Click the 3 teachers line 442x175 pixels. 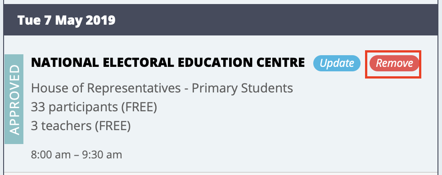tap(81, 126)
